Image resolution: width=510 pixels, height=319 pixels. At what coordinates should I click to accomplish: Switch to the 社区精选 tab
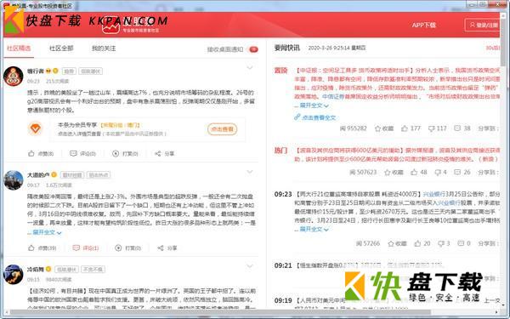19,48
